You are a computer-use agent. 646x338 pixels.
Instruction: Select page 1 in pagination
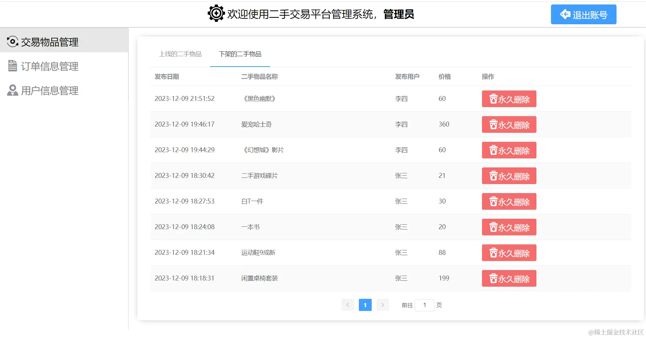tap(365, 305)
